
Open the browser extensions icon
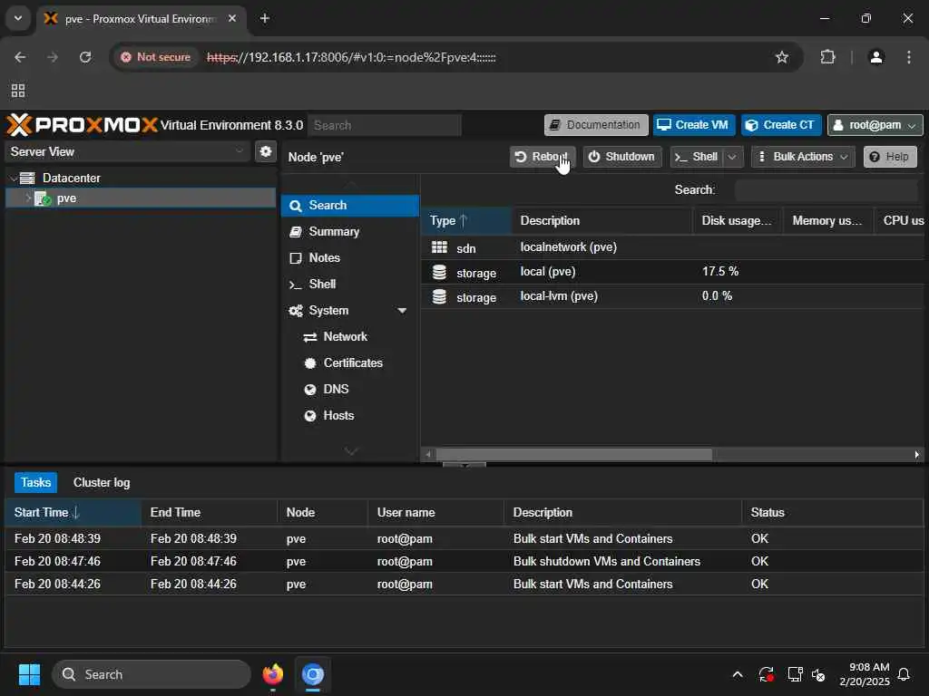[x=827, y=57]
